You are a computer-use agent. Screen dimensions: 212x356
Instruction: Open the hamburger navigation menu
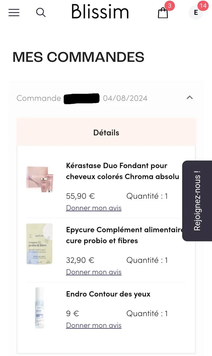click(x=14, y=12)
